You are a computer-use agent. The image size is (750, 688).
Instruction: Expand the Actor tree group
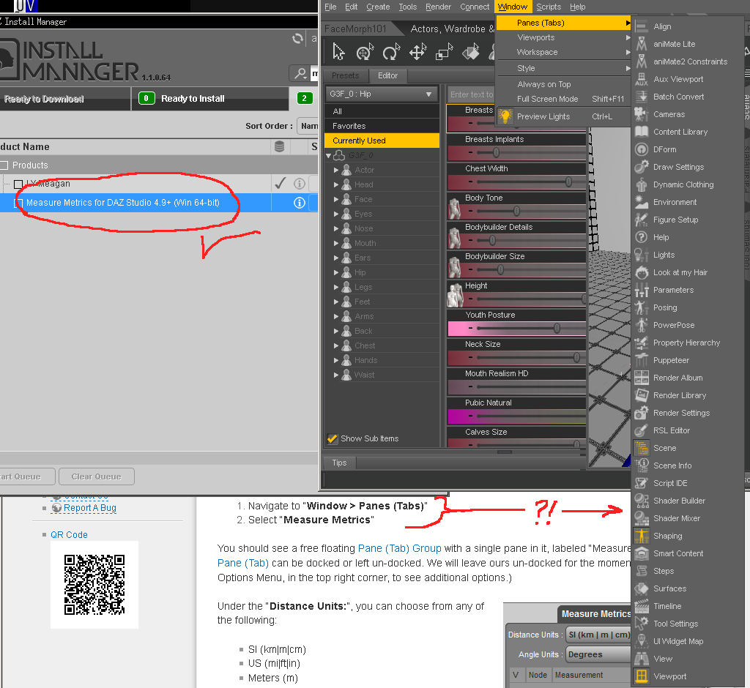point(335,171)
